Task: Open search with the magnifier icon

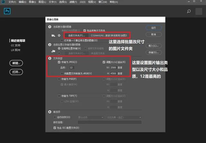Action: pos(189,11)
